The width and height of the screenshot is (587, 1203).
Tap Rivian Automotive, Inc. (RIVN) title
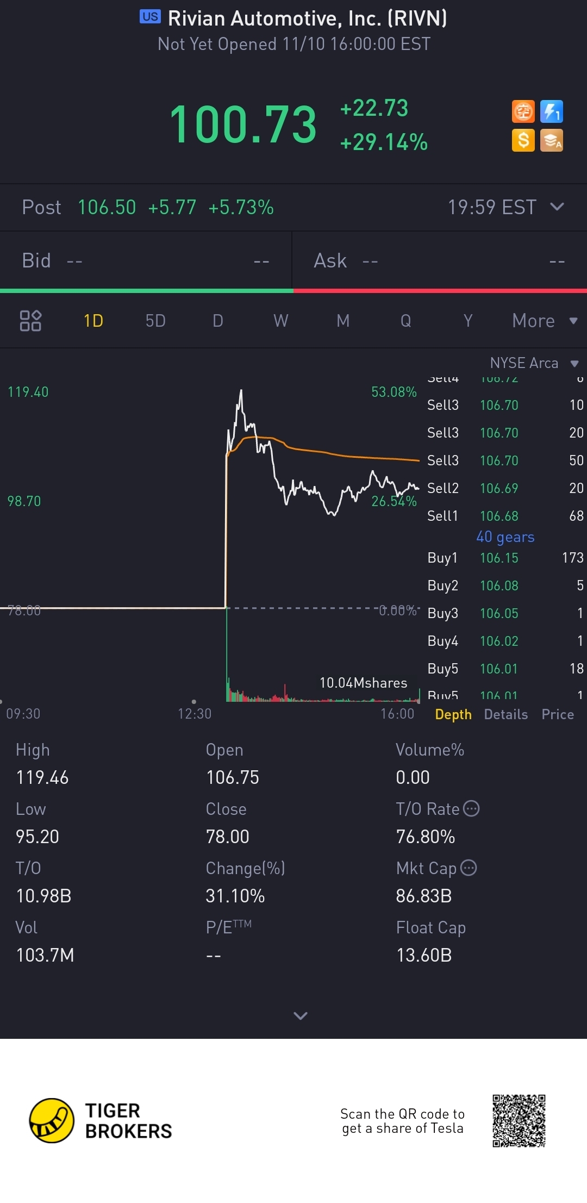point(308,18)
